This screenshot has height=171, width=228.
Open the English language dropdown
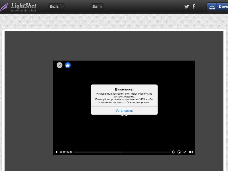(x=57, y=7)
